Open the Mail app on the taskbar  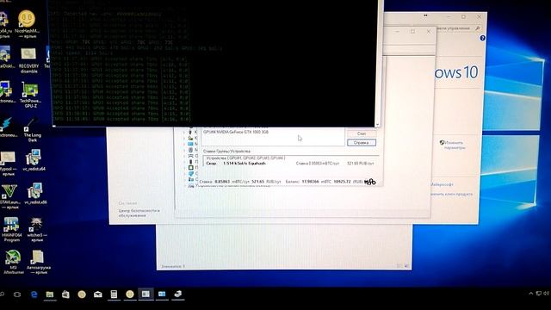(97, 294)
